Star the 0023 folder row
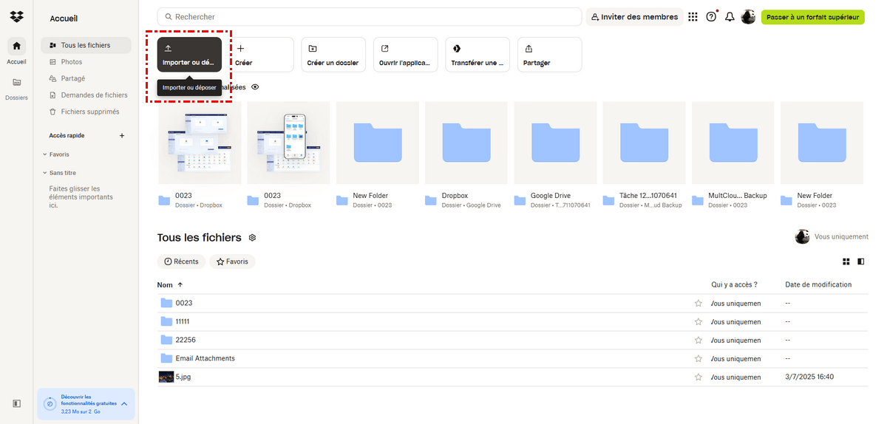This screenshot has width=887, height=424. [698, 303]
